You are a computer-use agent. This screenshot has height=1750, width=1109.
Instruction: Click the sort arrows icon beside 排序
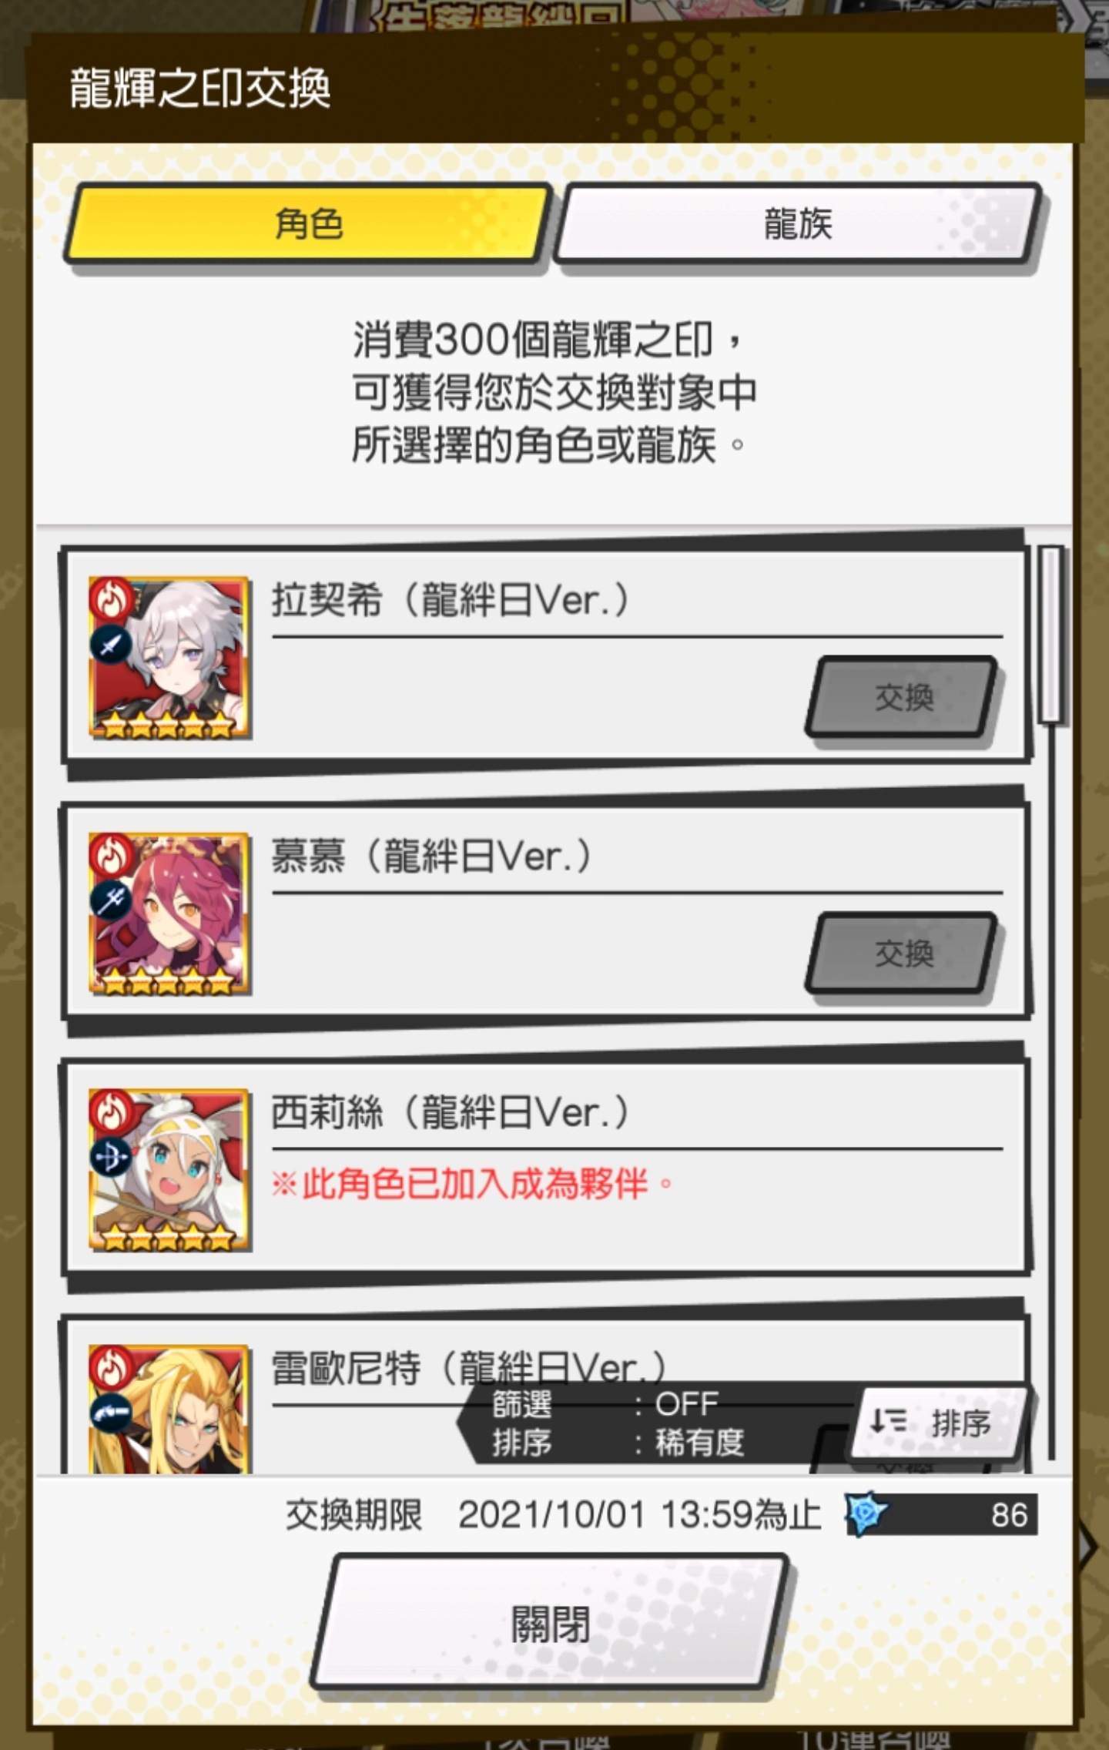(x=888, y=1421)
